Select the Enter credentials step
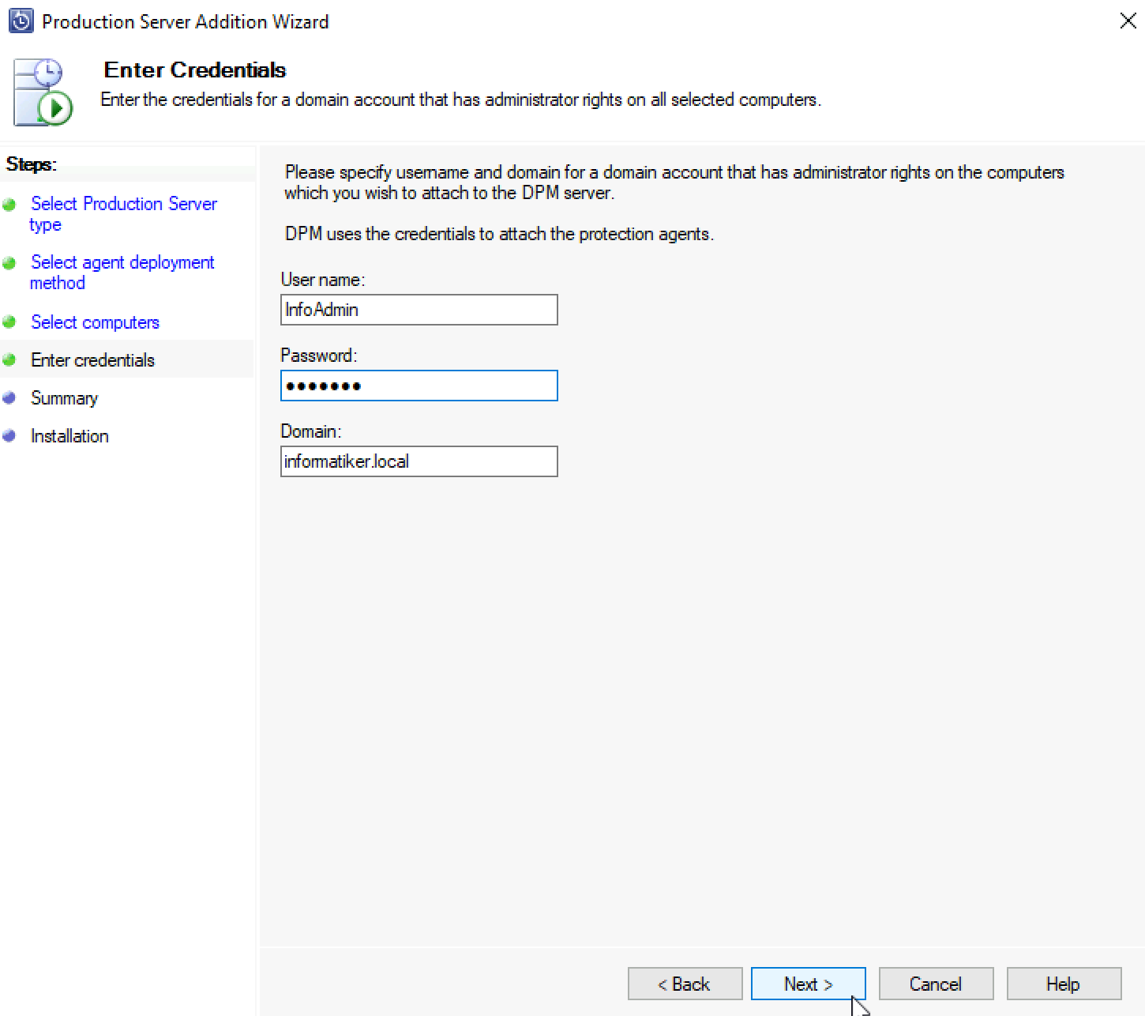This screenshot has width=1145, height=1016. (x=92, y=360)
